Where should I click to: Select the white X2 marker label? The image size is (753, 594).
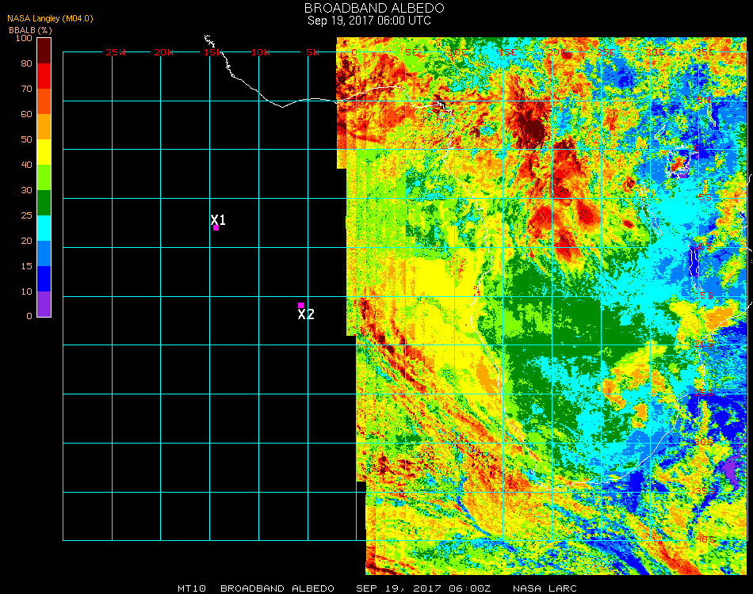[x=306, y=314]
